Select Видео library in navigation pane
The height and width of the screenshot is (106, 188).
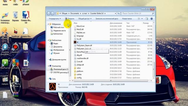coord(54,44)
